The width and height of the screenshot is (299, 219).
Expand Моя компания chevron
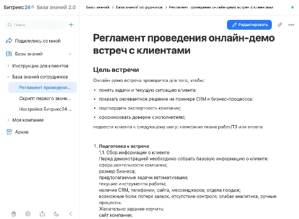(x=8, y=120)
